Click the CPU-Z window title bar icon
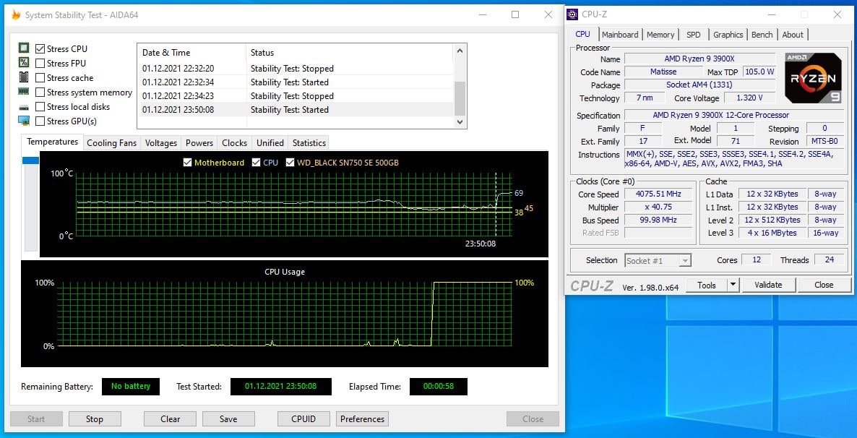Image resolution: width=857 pixels, height=438 pixels. pos(572,14)
